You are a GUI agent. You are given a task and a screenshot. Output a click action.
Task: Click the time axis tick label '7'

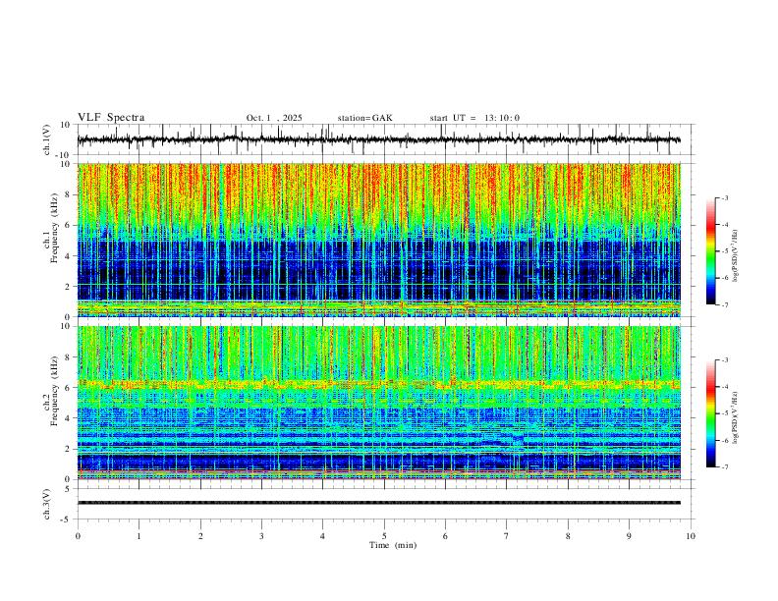[x=507, y=536]
